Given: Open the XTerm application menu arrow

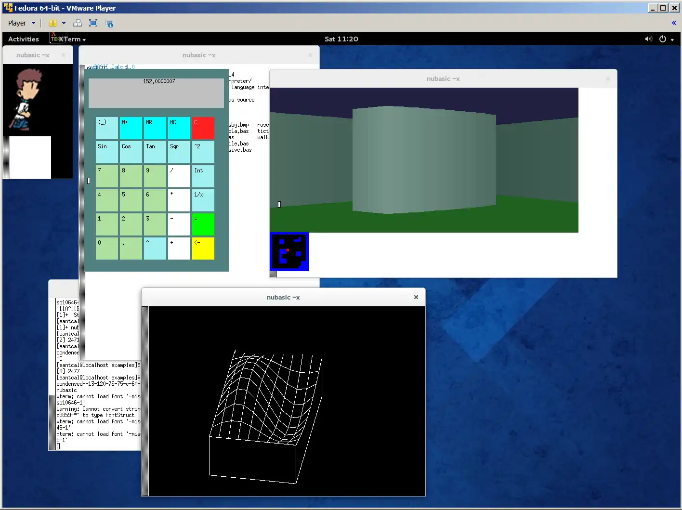Looking at the screenshot, I should 84,39.
